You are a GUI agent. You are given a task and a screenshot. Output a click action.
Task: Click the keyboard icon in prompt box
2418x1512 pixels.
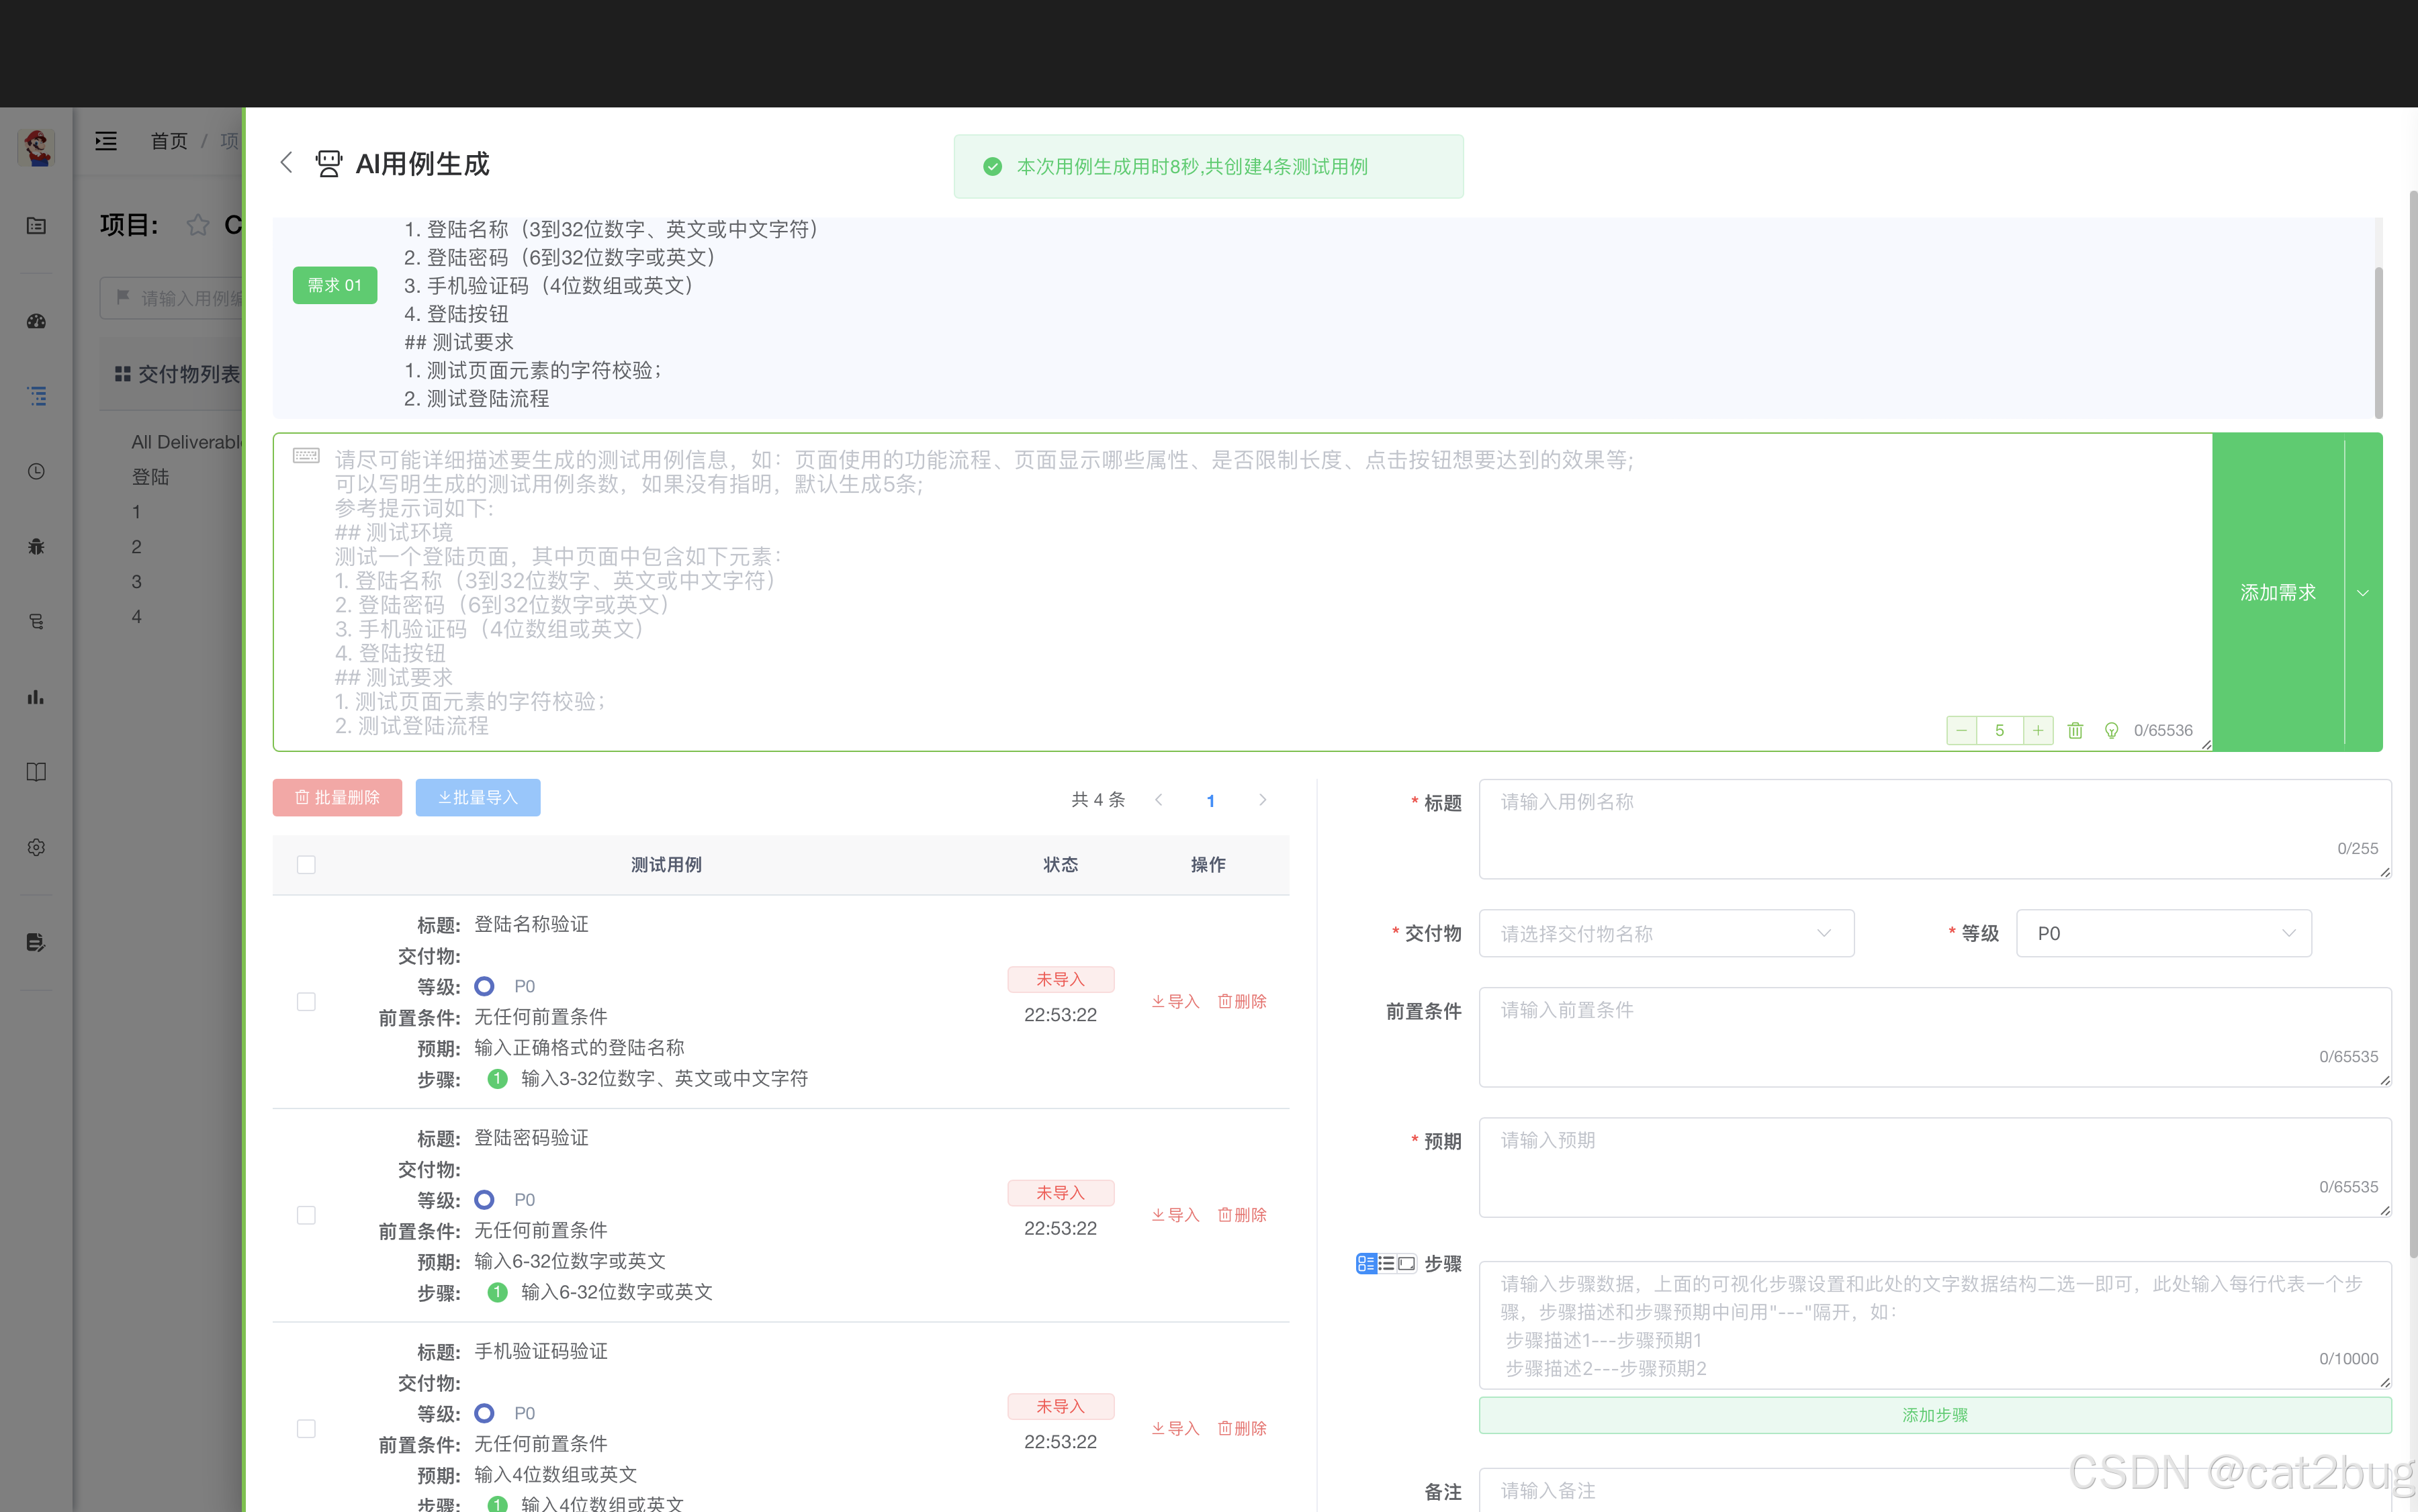click(x=306, y=456)
